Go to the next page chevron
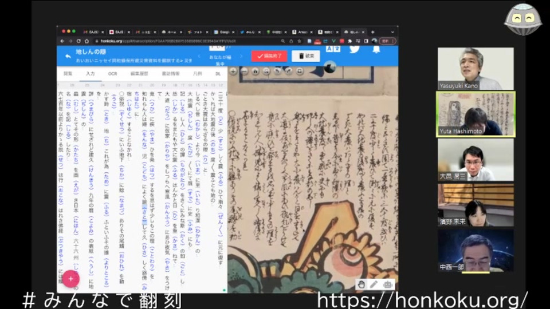The width and height of the screenshot is (550, 309). click(x=241, y=56)
